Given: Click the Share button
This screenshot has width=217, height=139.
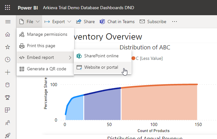Looking at the screenshot, I should (x=86, y=22).
